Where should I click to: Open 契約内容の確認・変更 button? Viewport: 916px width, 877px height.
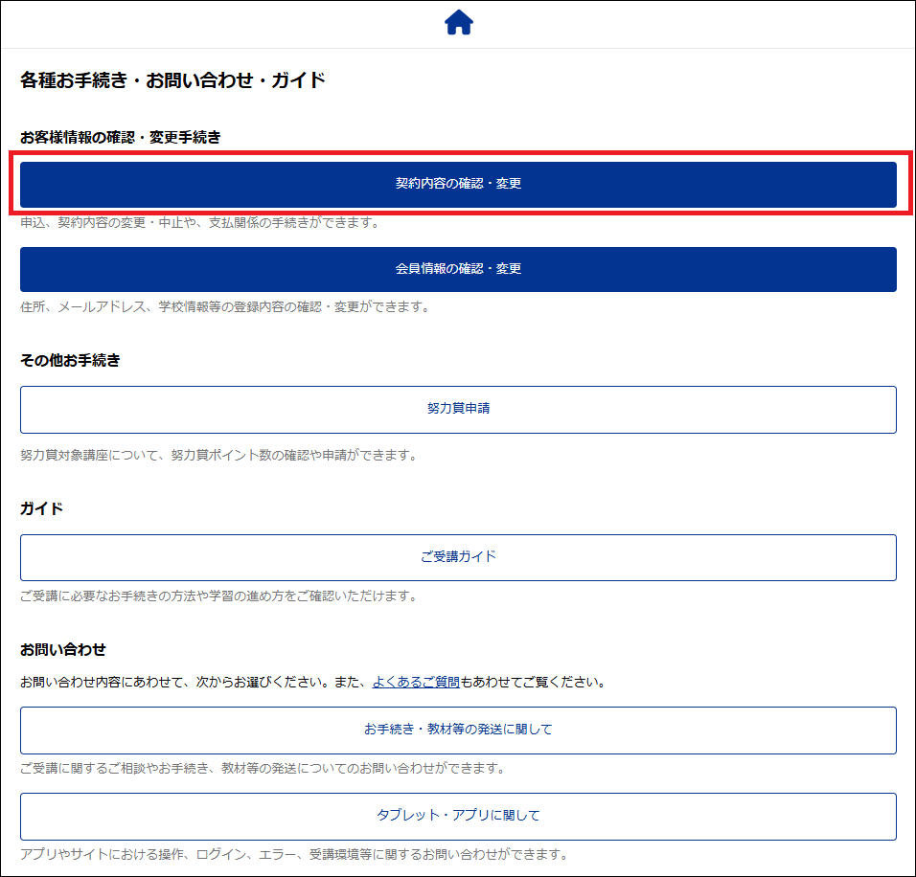coord(458,184)
